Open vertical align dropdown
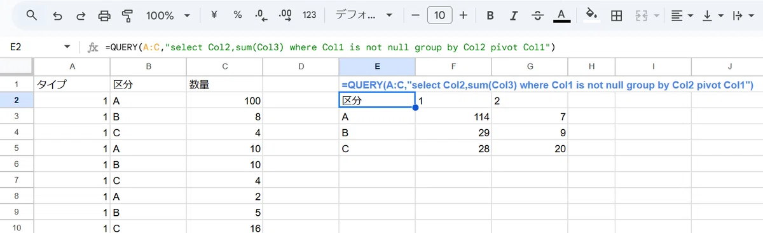Viewport: 763px width, 233px height. click(x=713, y=15)
